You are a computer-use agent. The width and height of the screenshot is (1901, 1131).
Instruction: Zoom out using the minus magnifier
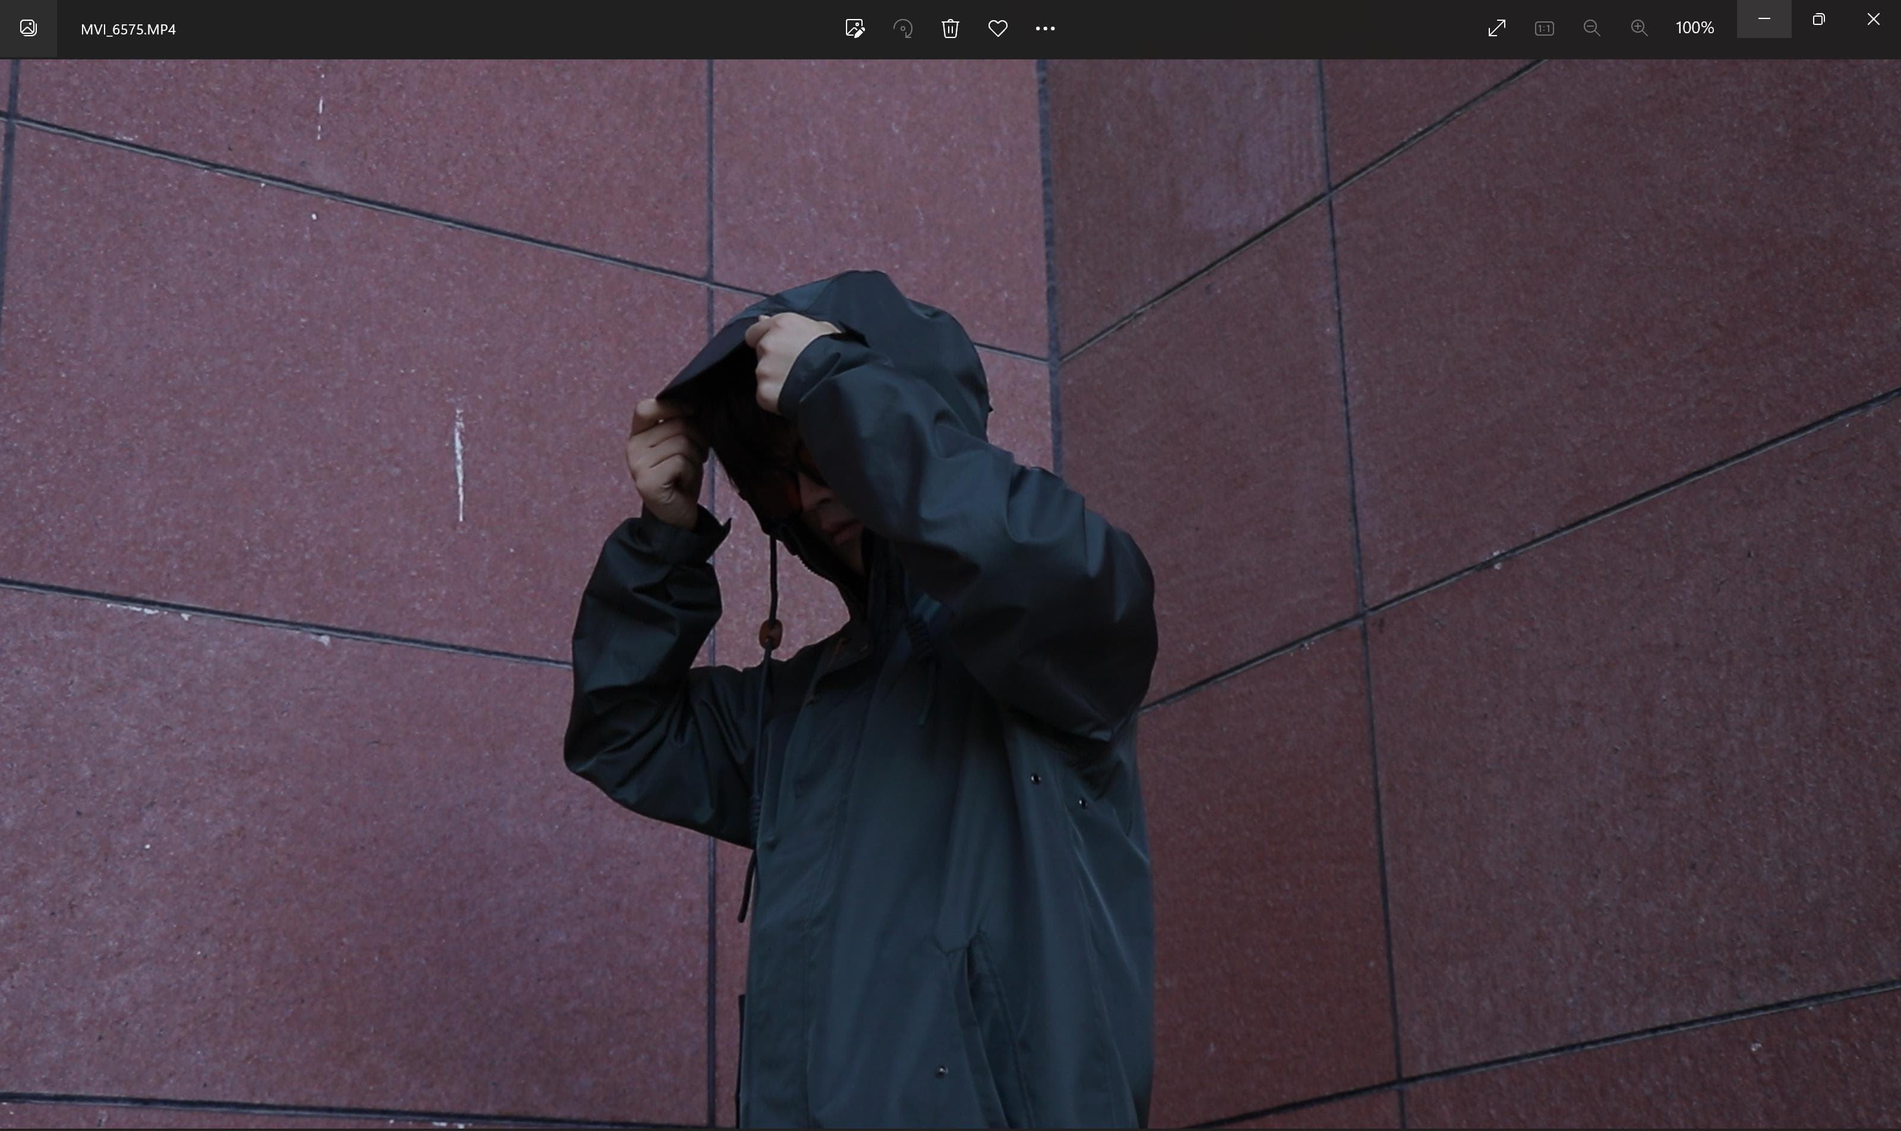click(1591, 28)
